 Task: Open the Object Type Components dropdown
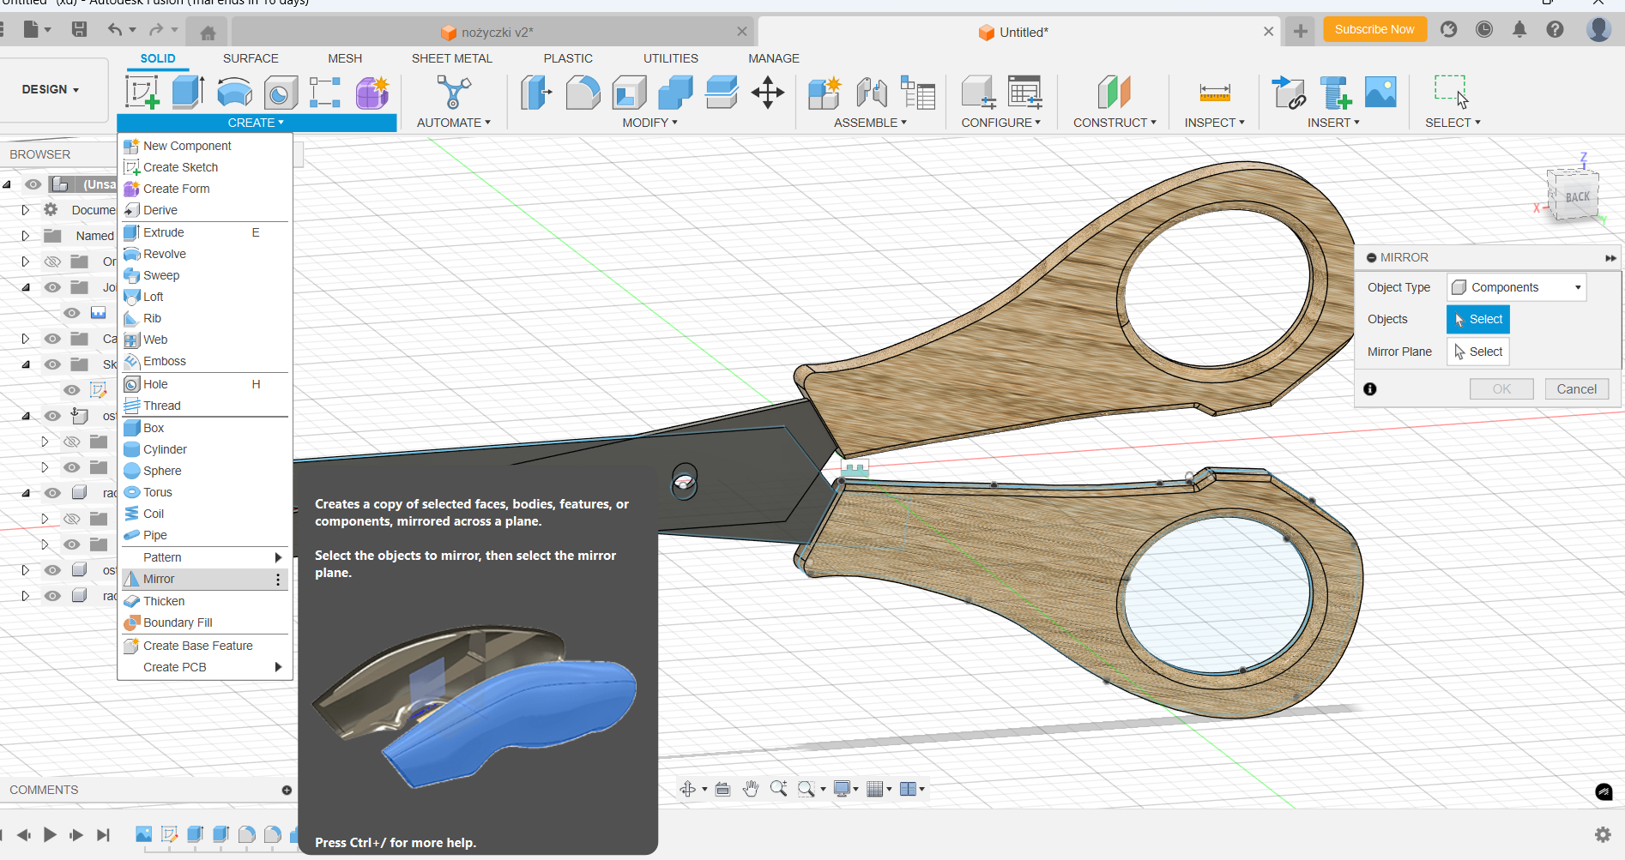tap(1516, 287)
